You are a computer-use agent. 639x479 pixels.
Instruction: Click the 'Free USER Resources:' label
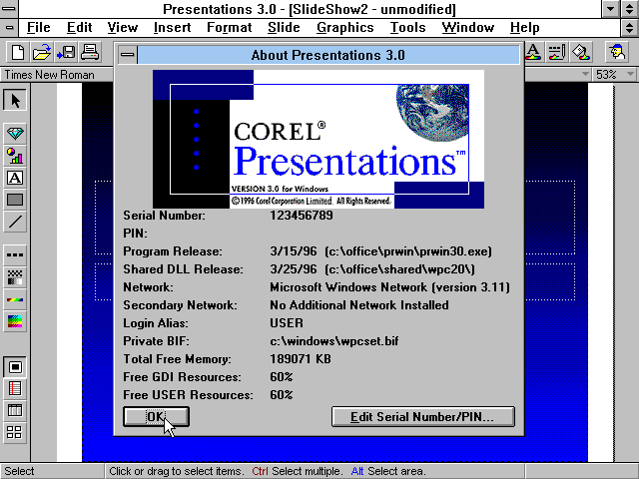[188, 395]
